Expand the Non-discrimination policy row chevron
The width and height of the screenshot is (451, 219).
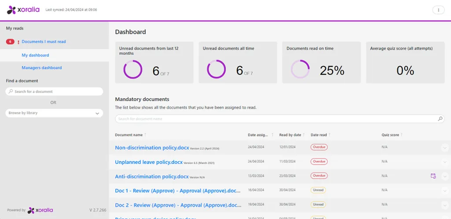point(444,148)
